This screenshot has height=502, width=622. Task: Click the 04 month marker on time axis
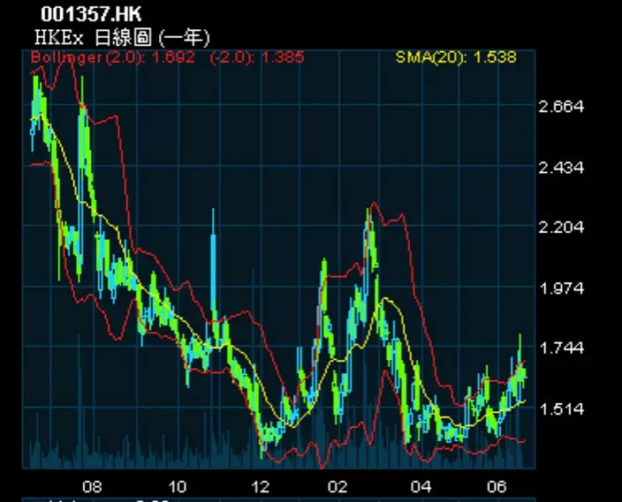click(x=421, y=486)
